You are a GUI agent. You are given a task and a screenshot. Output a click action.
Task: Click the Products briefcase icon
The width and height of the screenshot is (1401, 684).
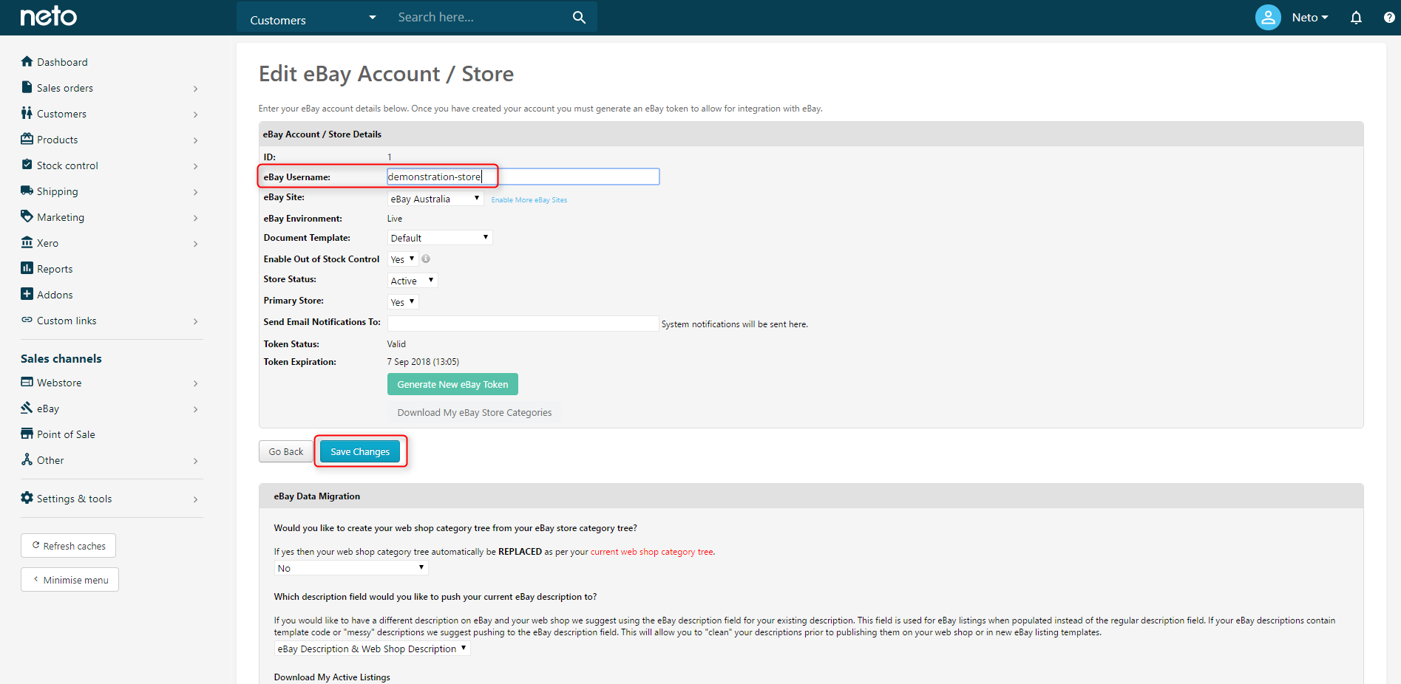click(x=27, y=139)
